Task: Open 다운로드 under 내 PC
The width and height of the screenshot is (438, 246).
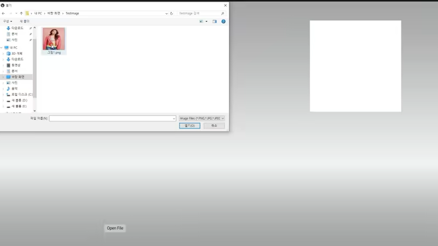Action: (18, 60)
